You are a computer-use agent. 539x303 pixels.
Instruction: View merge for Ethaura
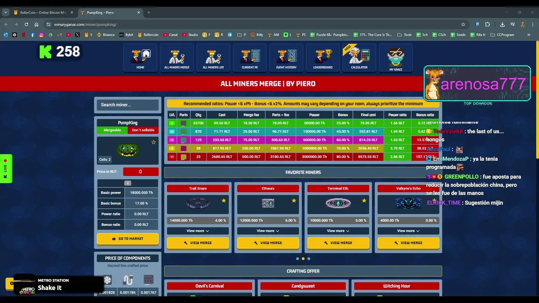tap(268, 243)
